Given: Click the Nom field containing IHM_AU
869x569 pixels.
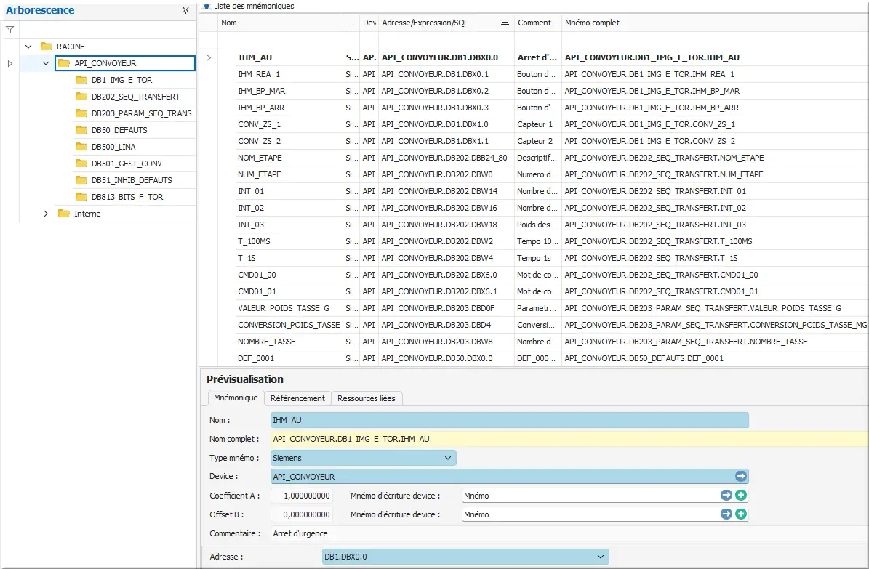Looking at the screenshot, I should tap(509, 420).
